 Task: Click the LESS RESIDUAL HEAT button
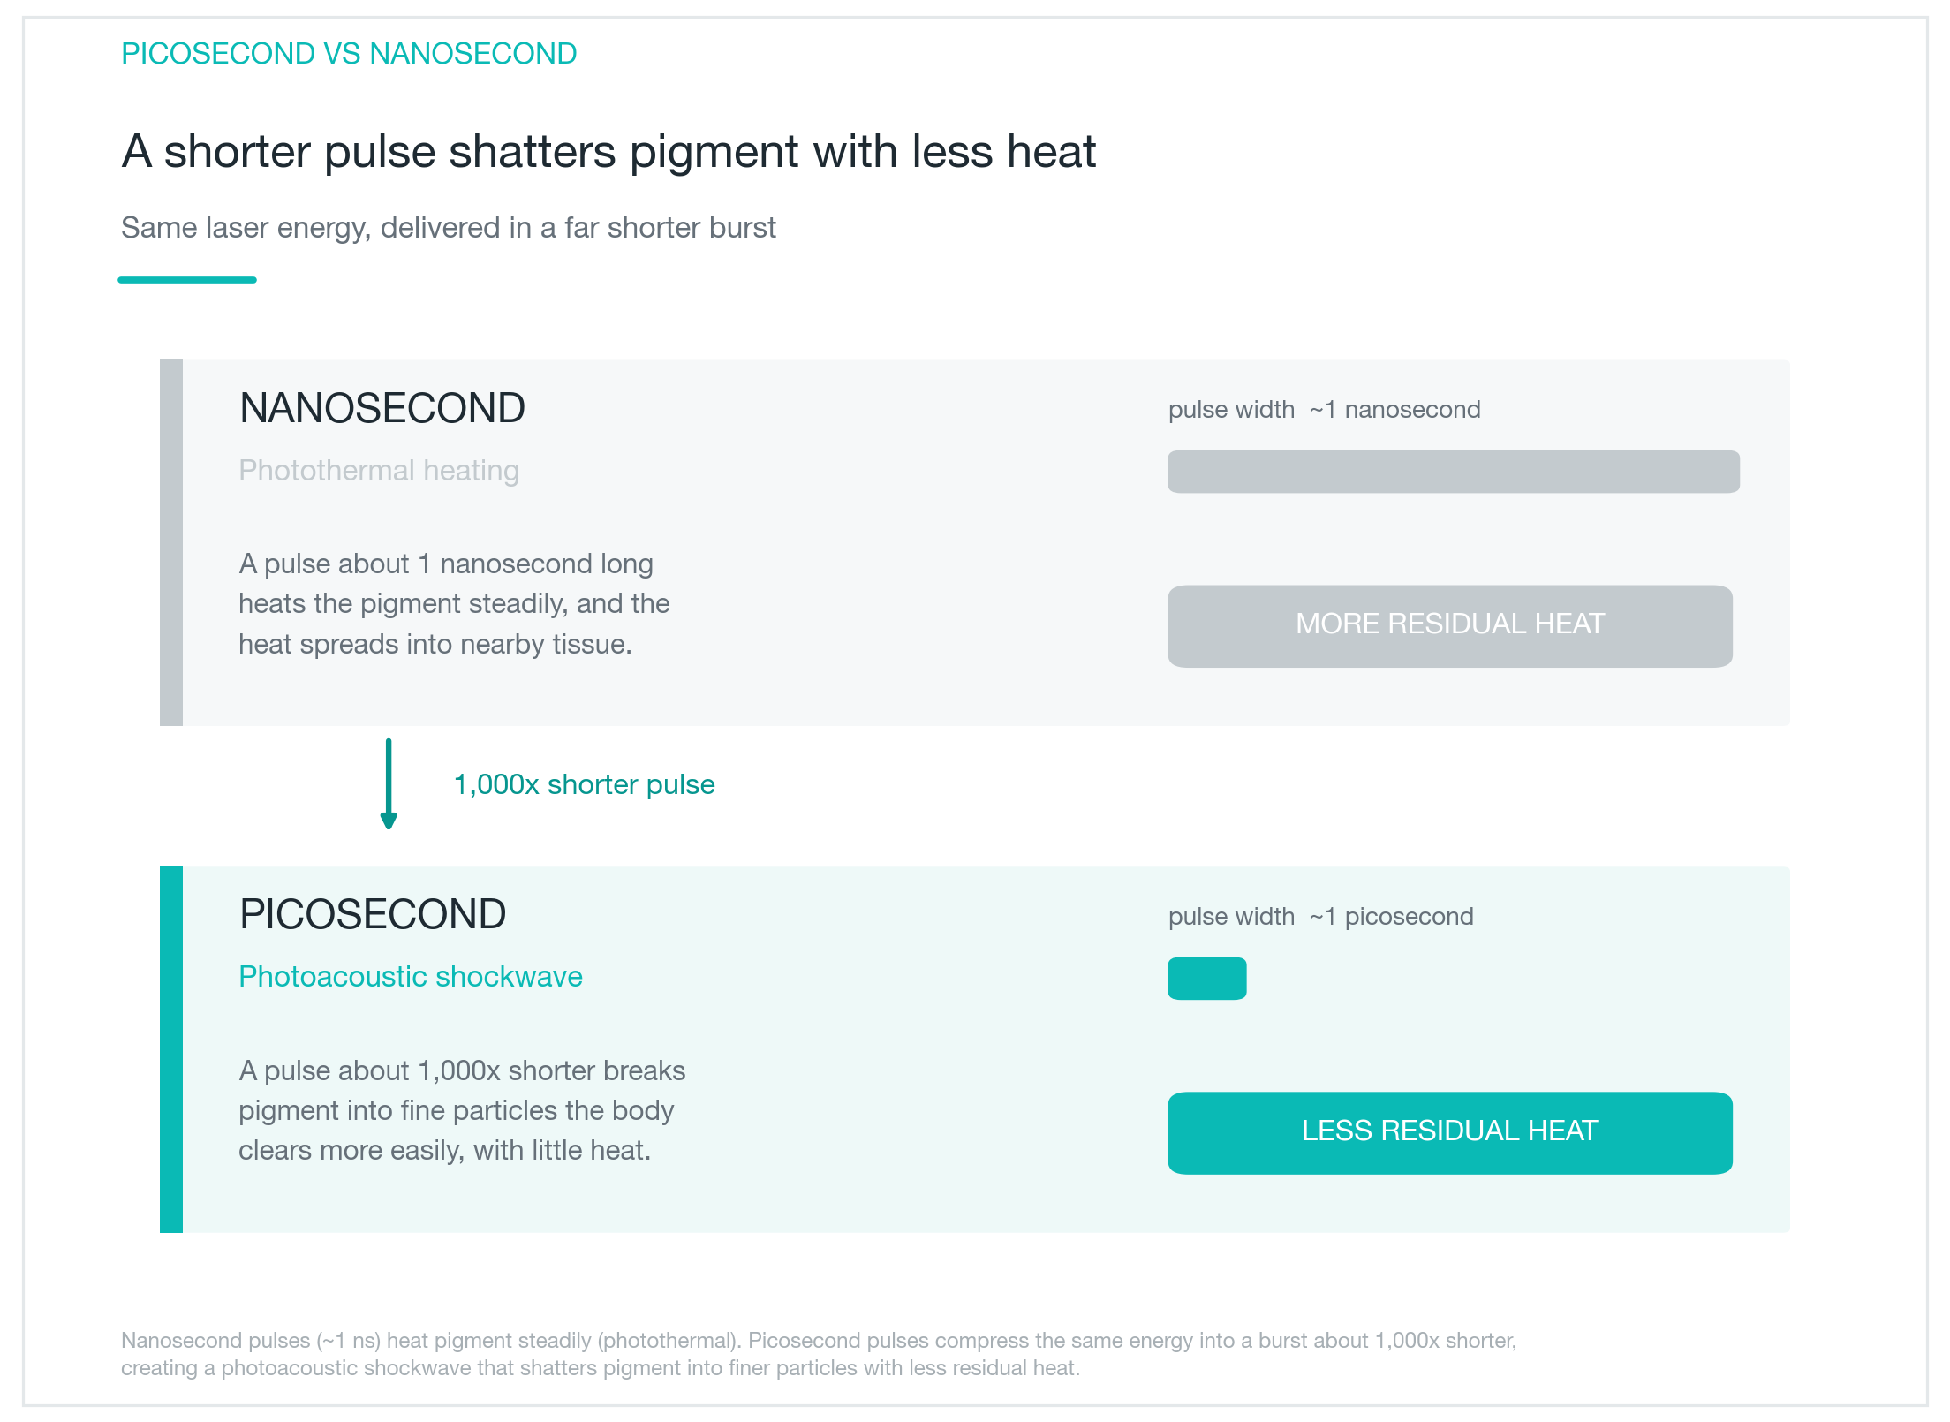pos(1449,1132)
